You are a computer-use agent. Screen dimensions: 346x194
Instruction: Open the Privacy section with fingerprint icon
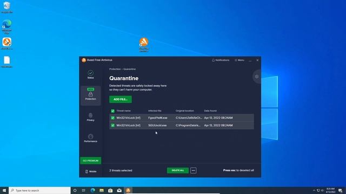click(x=90, y=117)
